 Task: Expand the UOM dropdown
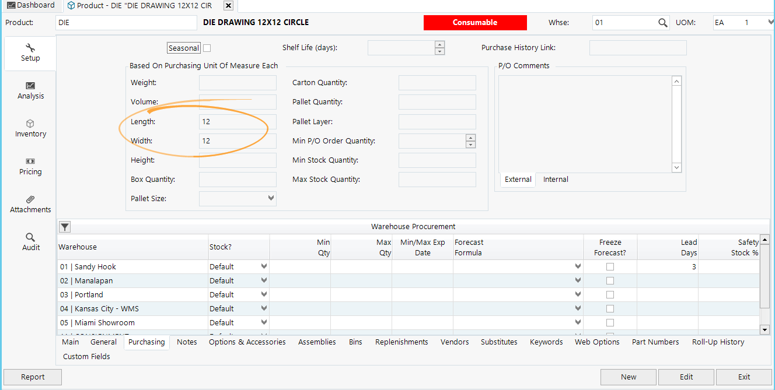point(769,22)
